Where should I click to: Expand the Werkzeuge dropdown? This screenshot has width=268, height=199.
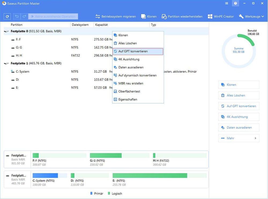coord(251,16)
